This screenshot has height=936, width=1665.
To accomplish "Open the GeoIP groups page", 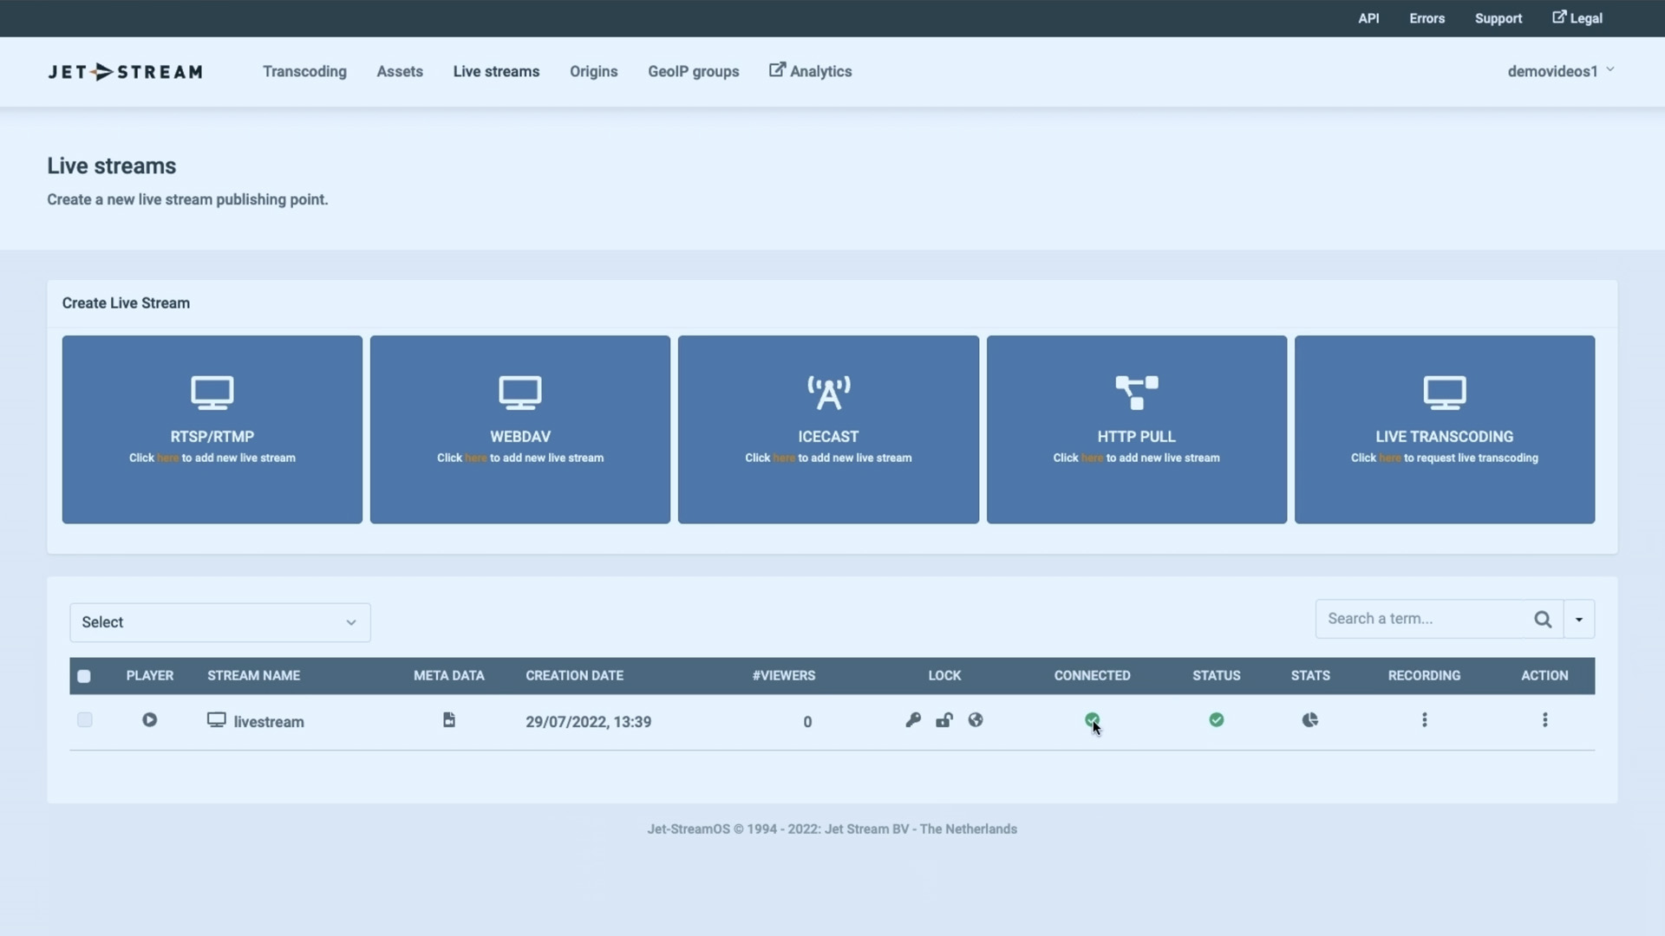I will (693, 71).
